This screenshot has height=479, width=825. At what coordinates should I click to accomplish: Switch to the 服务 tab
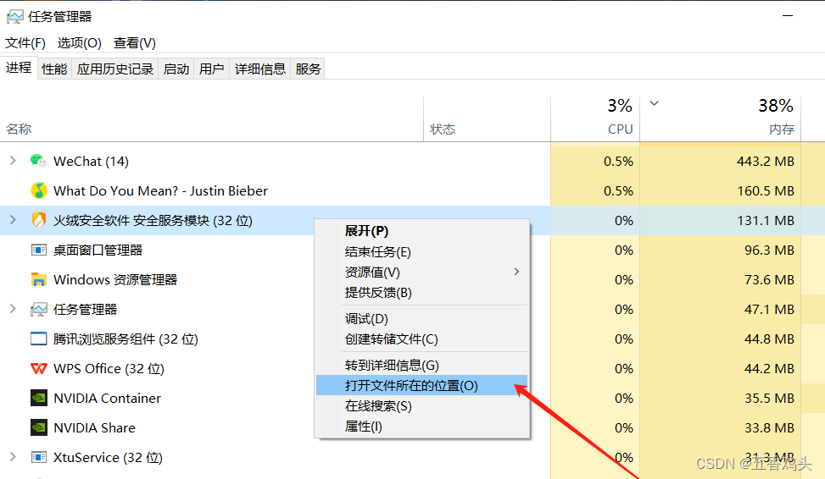click(308, 69)
